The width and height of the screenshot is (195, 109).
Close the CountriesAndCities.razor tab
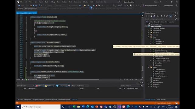(36, 13)
